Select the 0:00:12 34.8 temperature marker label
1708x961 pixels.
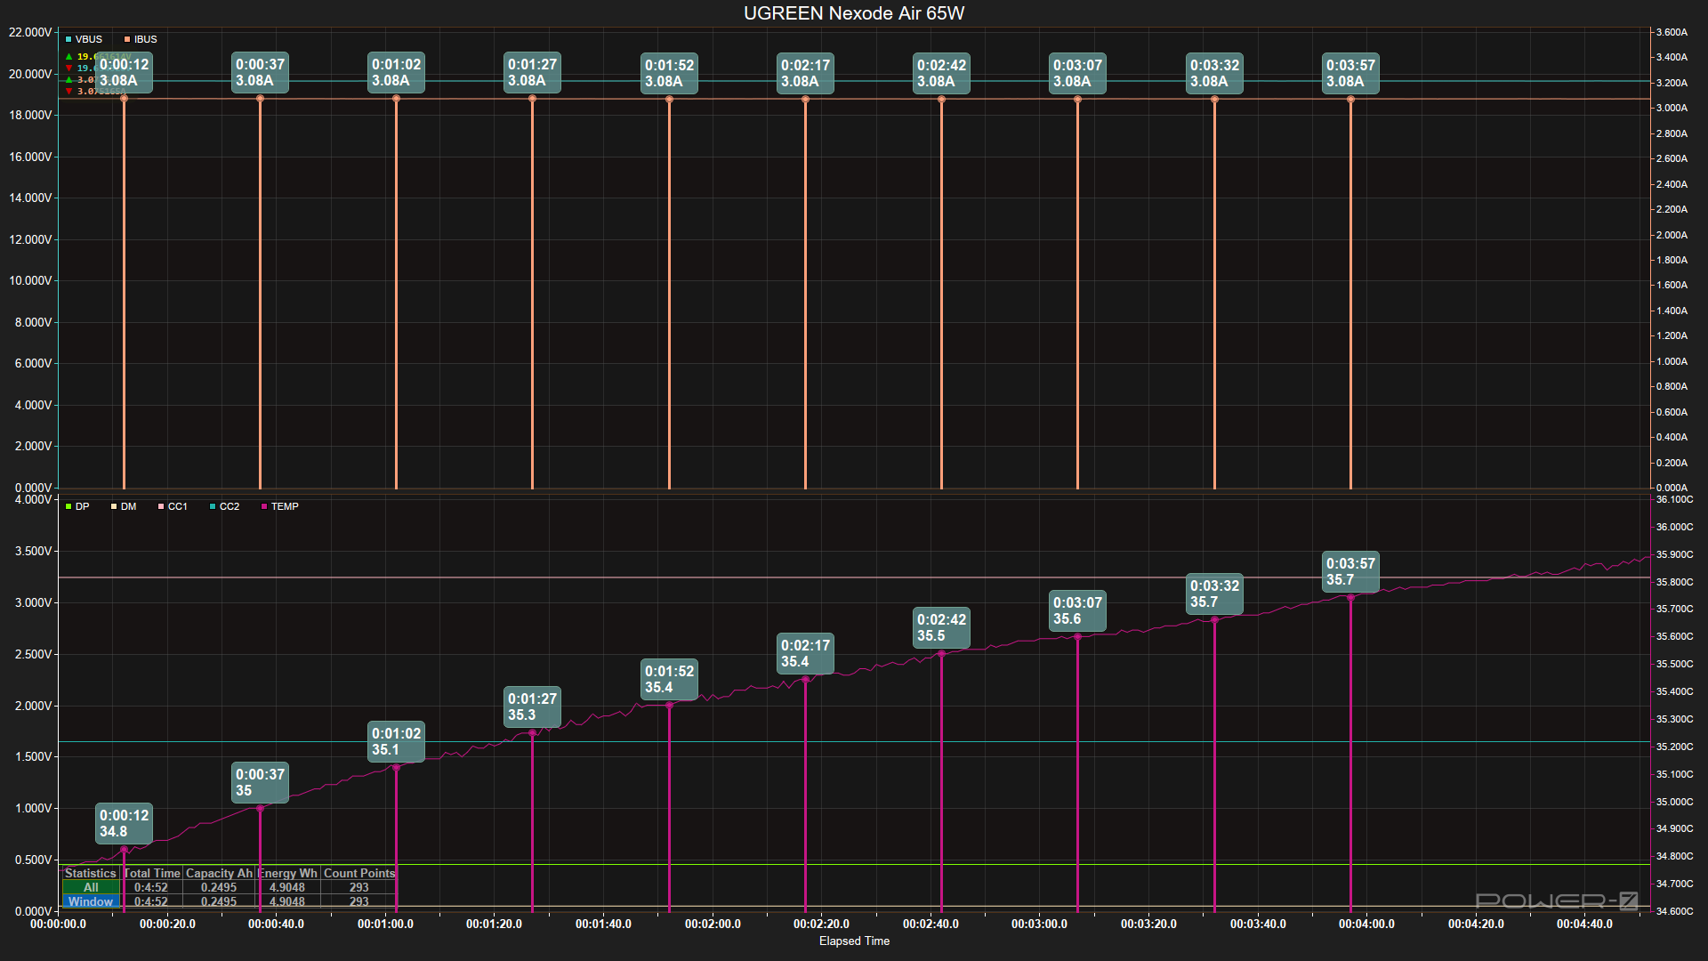124,823
